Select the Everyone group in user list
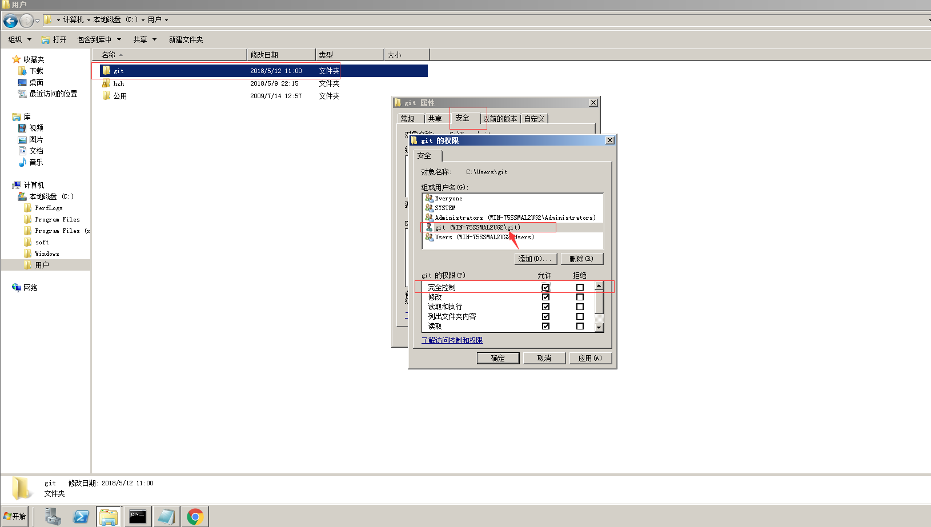The width and height of the screenshot is (931, 527). click(448, 198)
